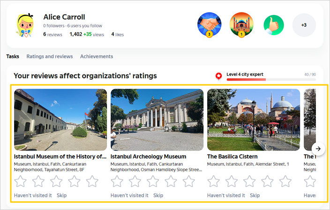This screenshot has width=330, height=210.
Task: Select the Tasks tab
Action: [13, 57]
